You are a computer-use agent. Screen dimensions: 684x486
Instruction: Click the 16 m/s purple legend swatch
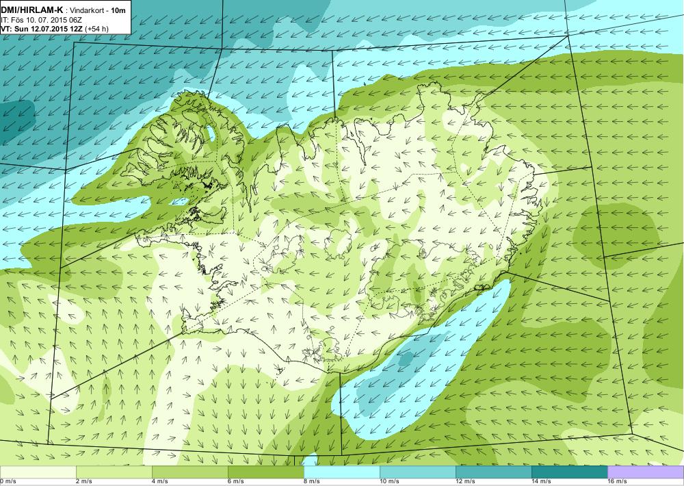click(646, 472)
